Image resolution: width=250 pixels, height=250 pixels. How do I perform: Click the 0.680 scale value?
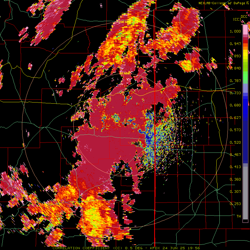(235, 105)
